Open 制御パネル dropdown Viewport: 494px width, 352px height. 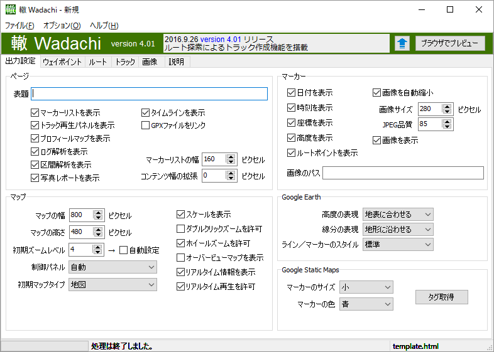[x=113, y=267]
